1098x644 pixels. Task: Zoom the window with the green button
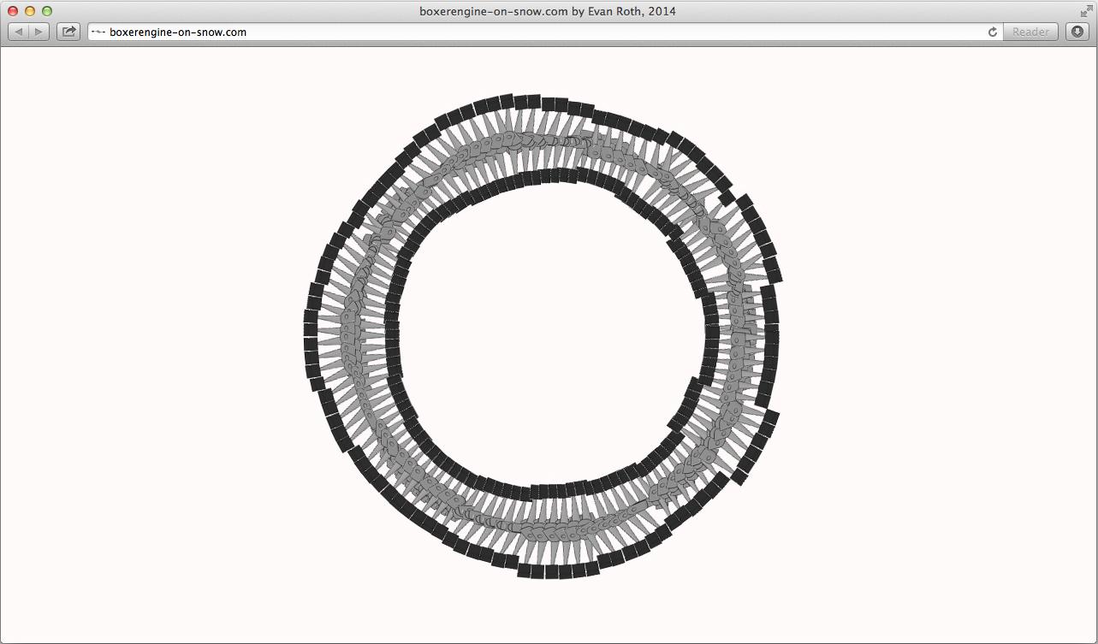[47, 11]
